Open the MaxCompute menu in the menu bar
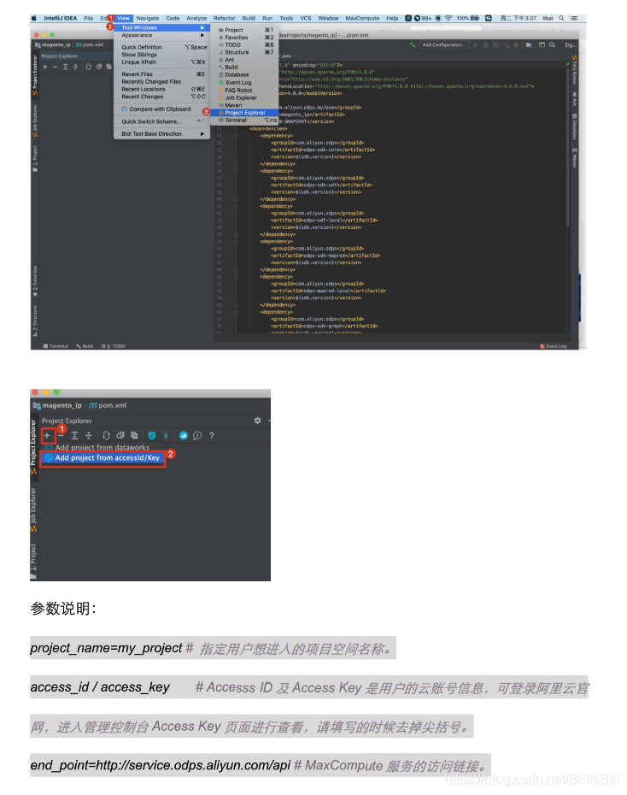Viewport: 627px width, 795px height. [x=362, y=18]
